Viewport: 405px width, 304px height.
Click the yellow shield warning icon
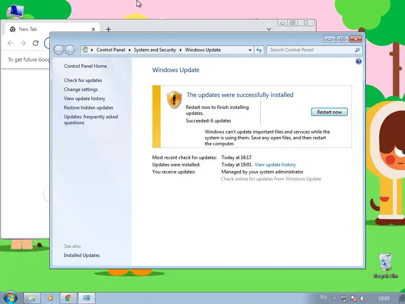click(x=174, y=99)
